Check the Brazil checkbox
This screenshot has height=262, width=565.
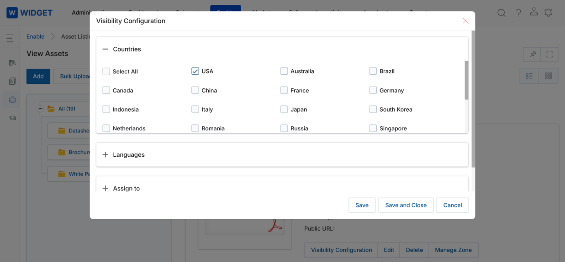click(373, 71)
